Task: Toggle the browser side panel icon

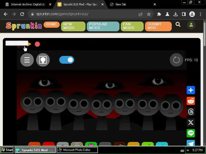Action: coord(184,14)
